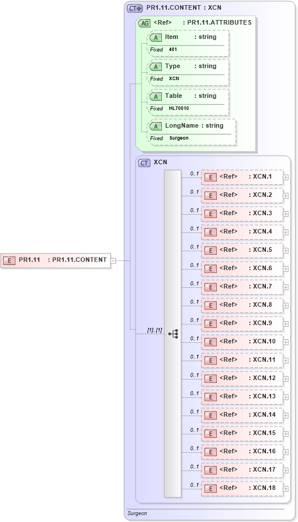
Task: Collapse the PR1.11 element's minus box
Action: tap(113, 260)
